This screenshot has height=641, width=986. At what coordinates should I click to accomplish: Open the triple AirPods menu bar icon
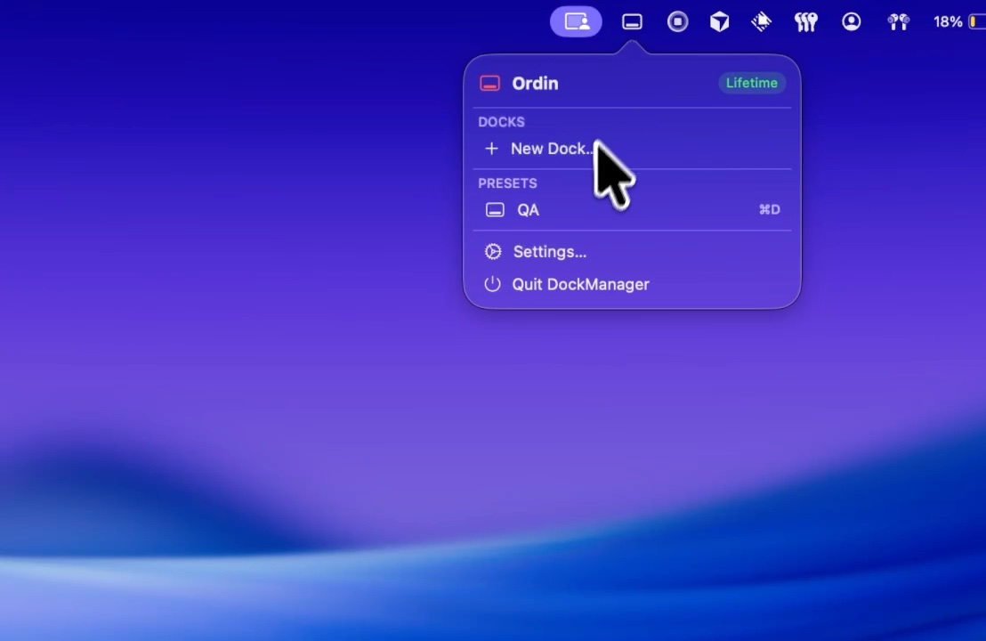click(805, 22)
